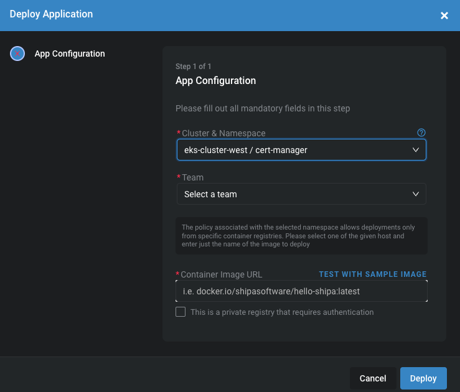Click the TEST WITH SAMPLE IMAGE link

pyautogui.click(x=373, y=274)
